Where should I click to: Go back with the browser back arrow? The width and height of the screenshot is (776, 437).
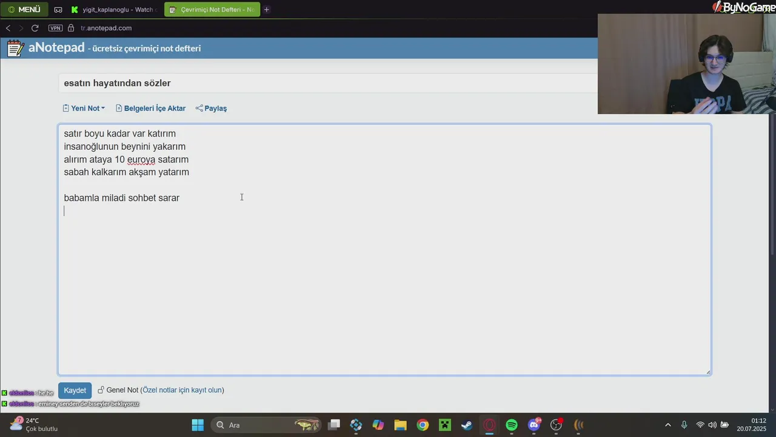tap(8, 28)
